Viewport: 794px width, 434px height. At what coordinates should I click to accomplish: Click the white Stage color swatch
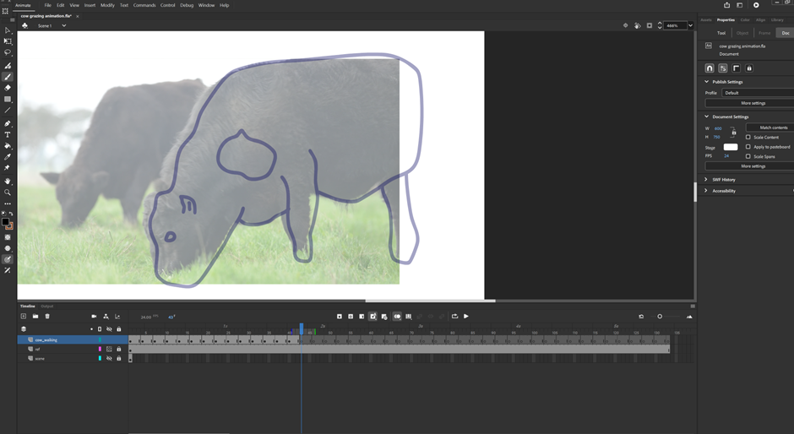pyautogui.click(x=731, y=147)
